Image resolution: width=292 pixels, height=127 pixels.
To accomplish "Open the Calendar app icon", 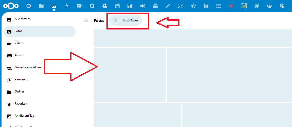I will (117, 6).
